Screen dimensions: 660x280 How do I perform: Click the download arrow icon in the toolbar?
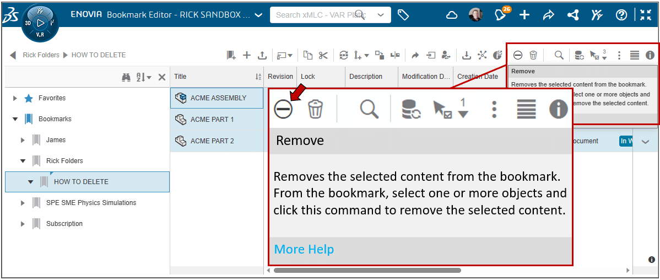(467, 55)
